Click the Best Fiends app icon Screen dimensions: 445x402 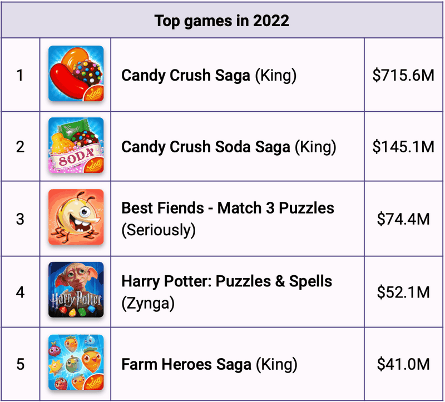(76, 218)
